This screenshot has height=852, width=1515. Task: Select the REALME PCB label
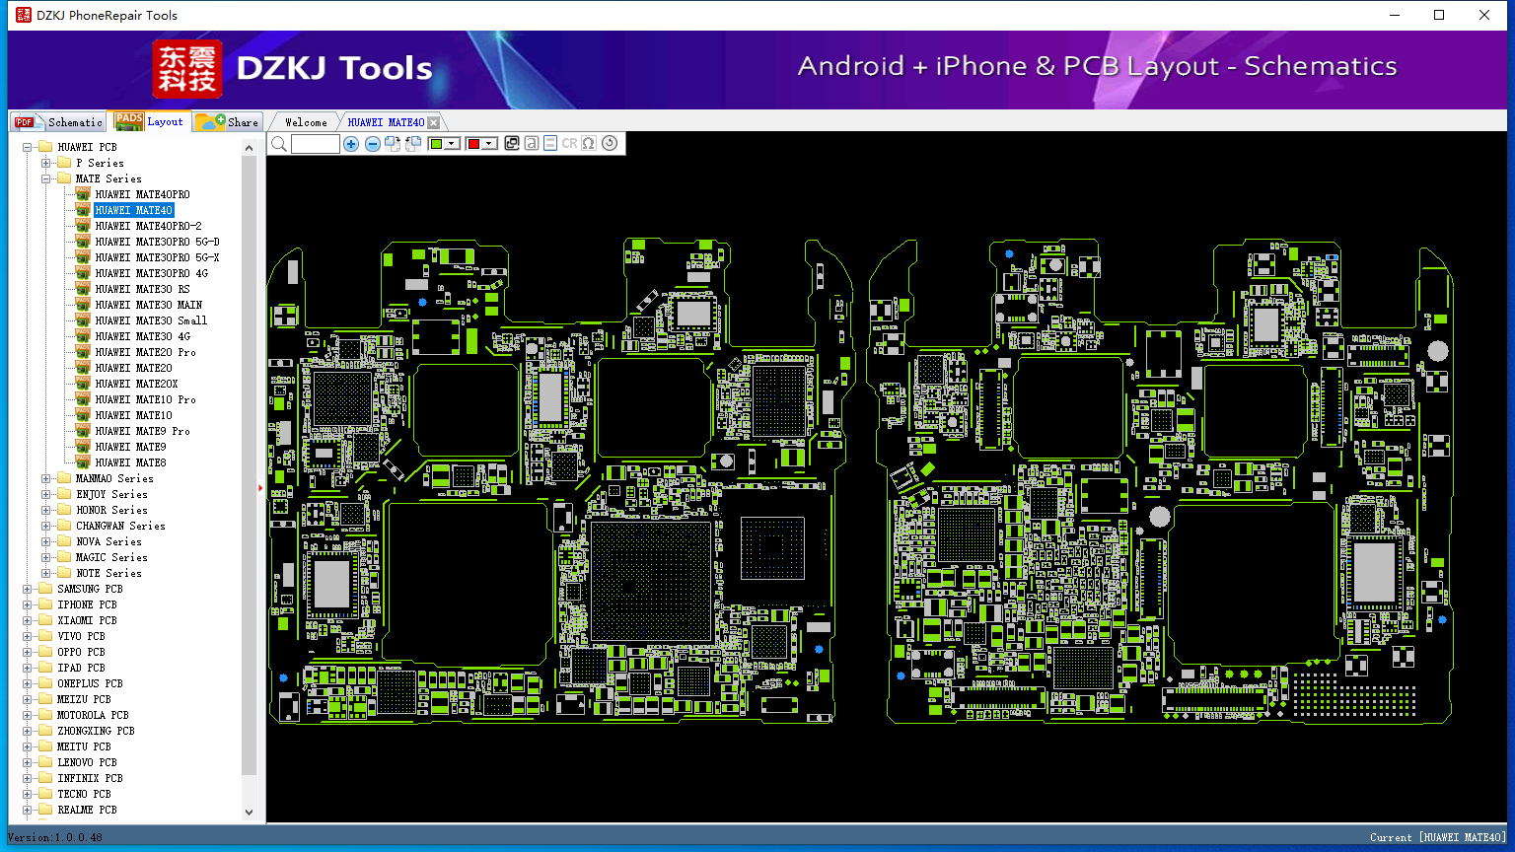[87, 810]
